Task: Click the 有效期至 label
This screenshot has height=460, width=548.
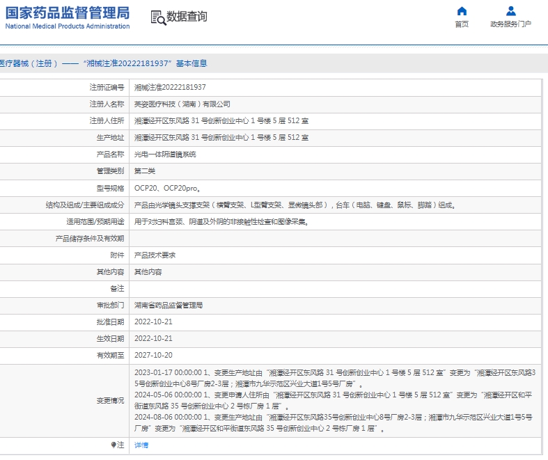Action: click(110, 355)
